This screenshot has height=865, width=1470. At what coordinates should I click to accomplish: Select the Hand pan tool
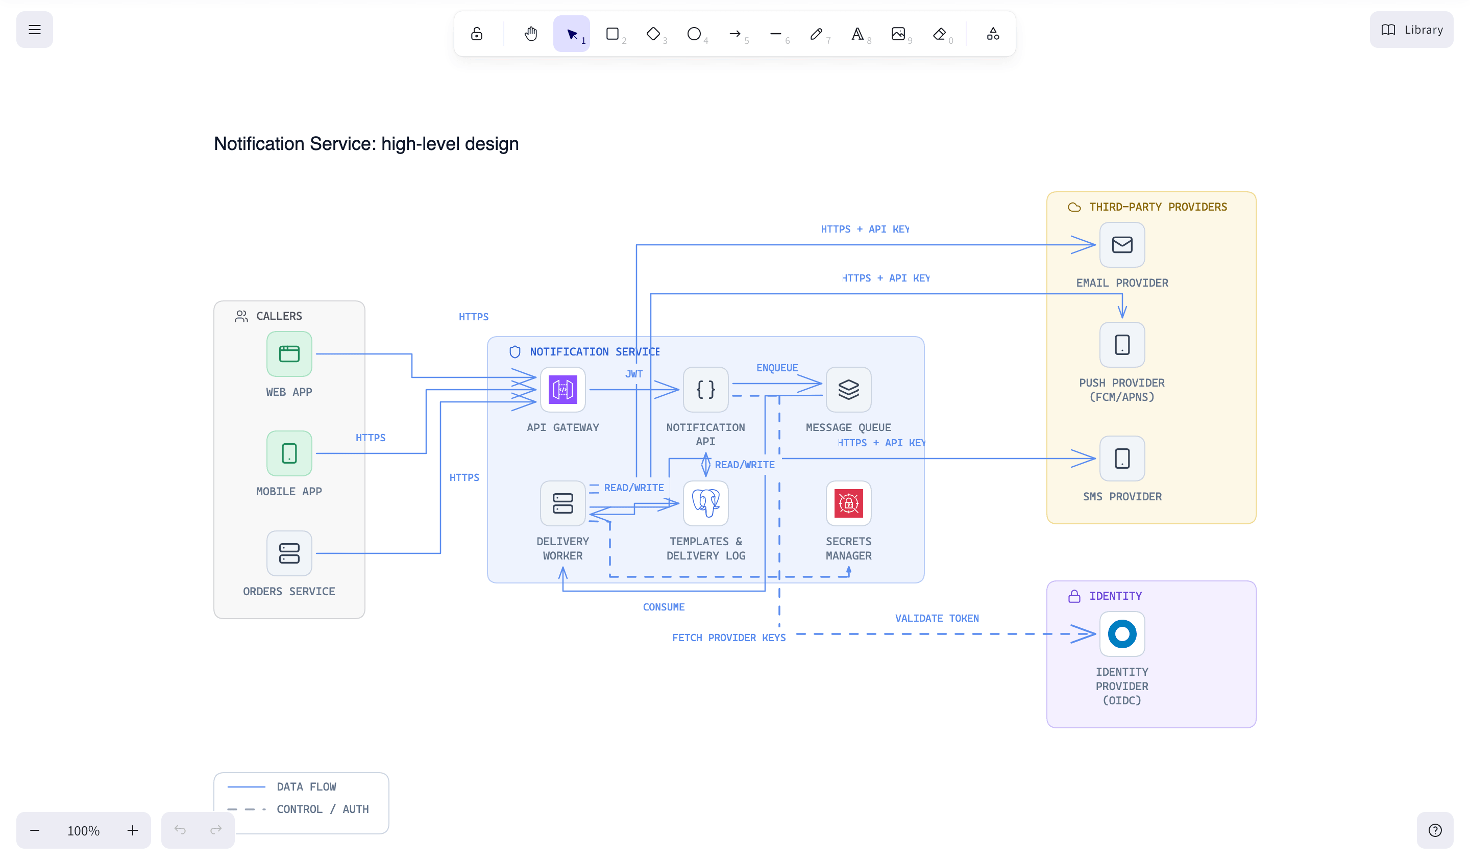tap(530, 34)
